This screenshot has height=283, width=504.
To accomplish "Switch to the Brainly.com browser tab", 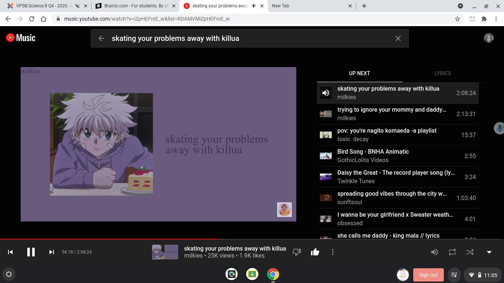I will 136,6.
